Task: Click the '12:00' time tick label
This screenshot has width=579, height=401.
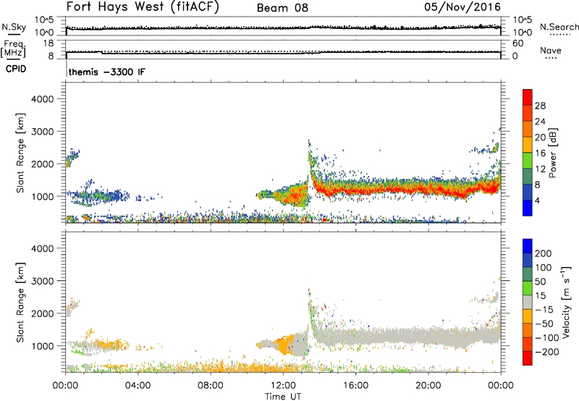Action: (x=283, y=386)
